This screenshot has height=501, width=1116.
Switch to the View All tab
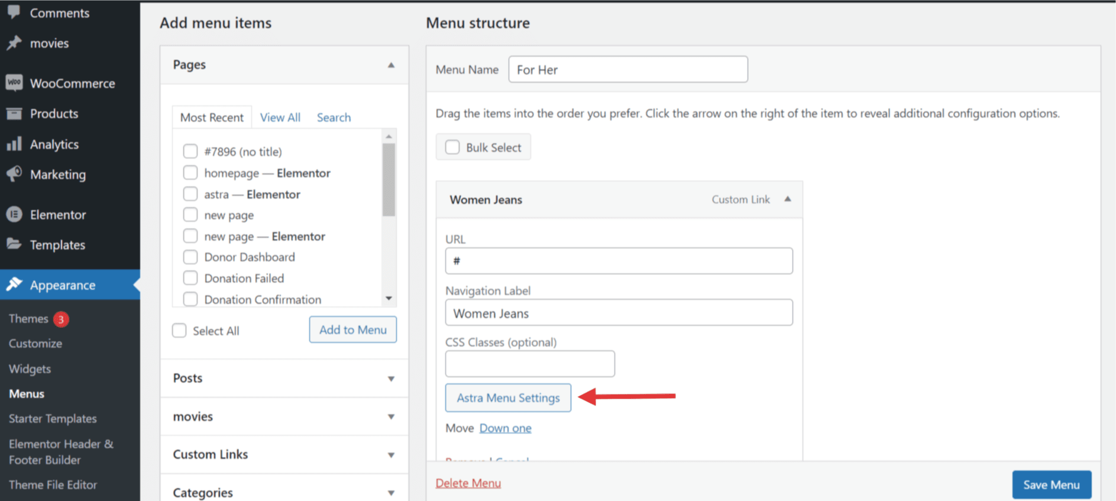(x=280, y=117)
